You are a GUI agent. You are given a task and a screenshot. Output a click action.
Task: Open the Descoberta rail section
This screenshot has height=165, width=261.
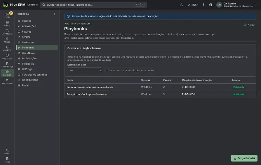(7, 32)
